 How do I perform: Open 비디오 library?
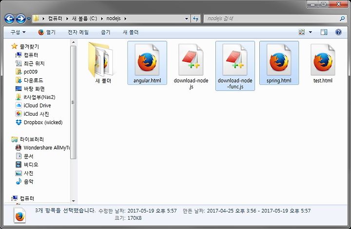click(x=31, y=164)
